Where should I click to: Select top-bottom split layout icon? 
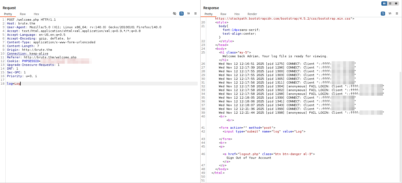point(390,3)
